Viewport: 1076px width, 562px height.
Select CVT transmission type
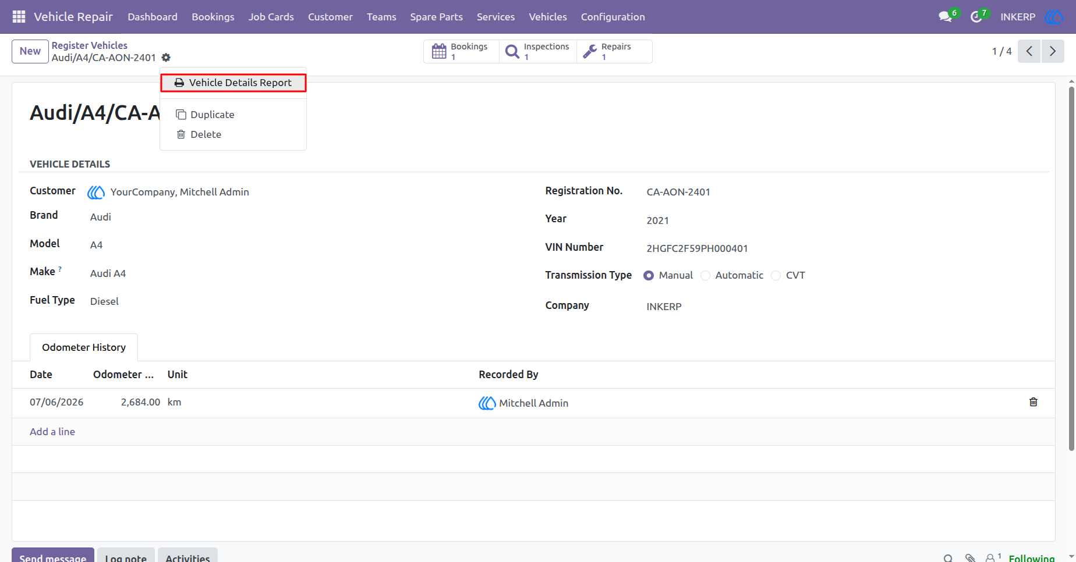click(776, 276)
